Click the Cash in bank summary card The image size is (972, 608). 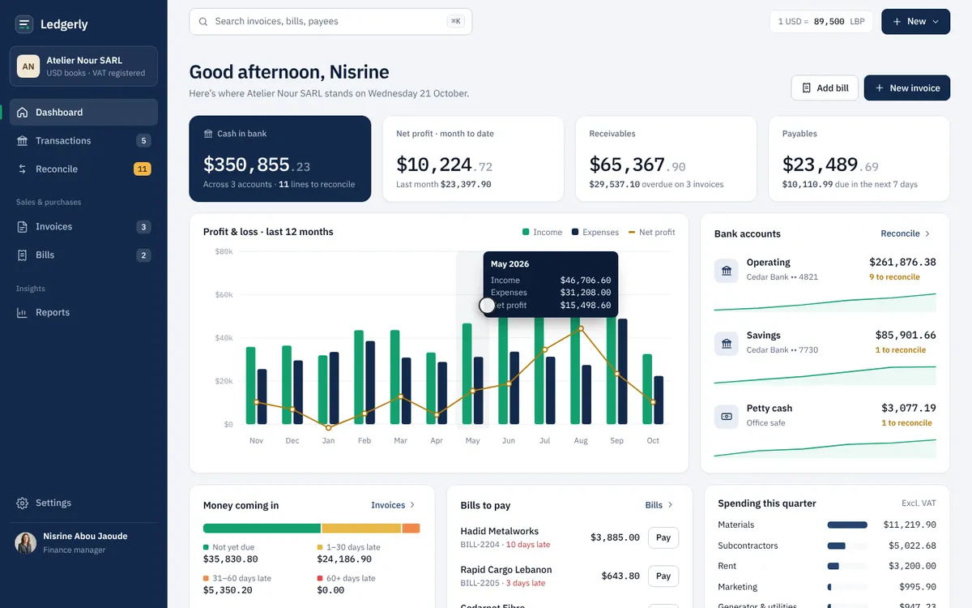280,159
